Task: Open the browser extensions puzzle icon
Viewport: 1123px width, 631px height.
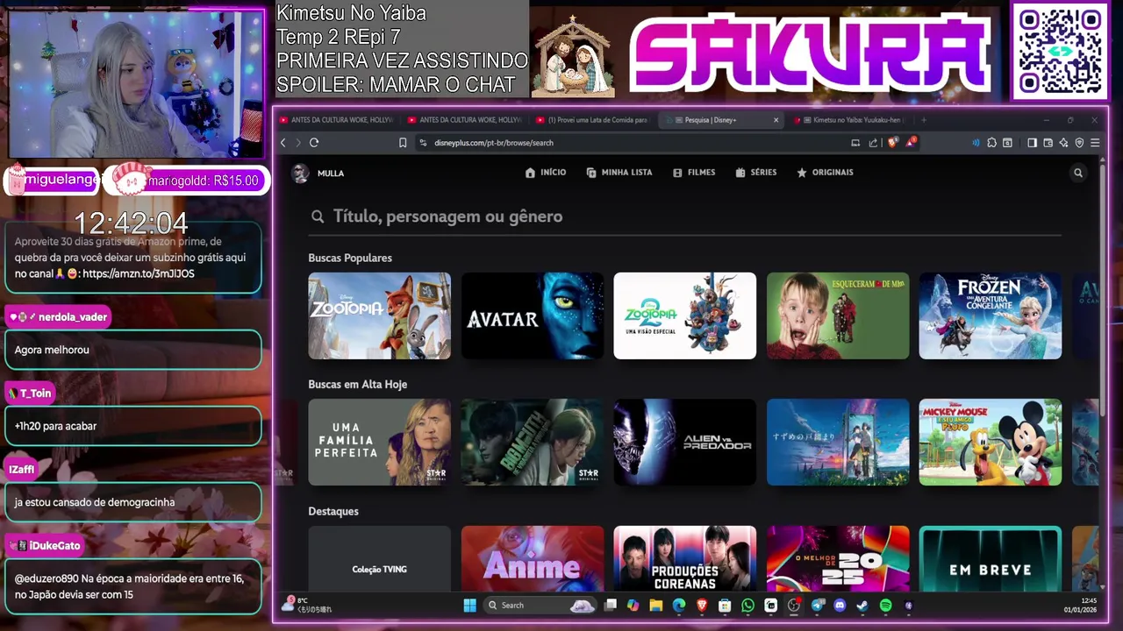Action: [x=991, y=143]
